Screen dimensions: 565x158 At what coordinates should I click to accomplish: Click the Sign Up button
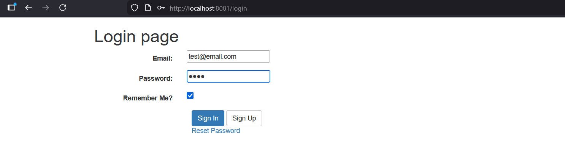244,118
